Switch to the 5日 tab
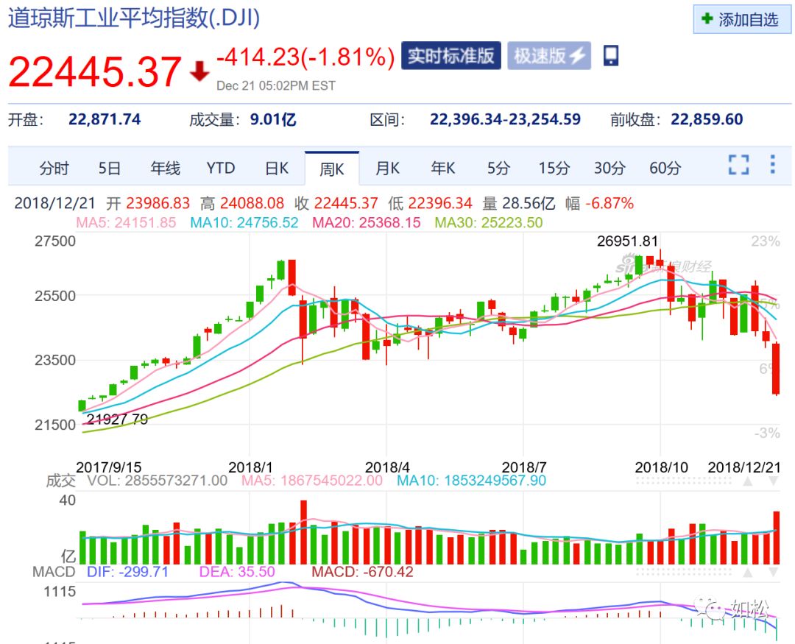Image resolution: width=795 pixels, height=644 pixels. (x=110, y=168)
